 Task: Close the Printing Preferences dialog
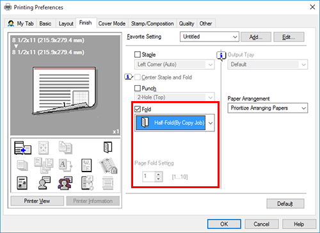tap(312, 7)
